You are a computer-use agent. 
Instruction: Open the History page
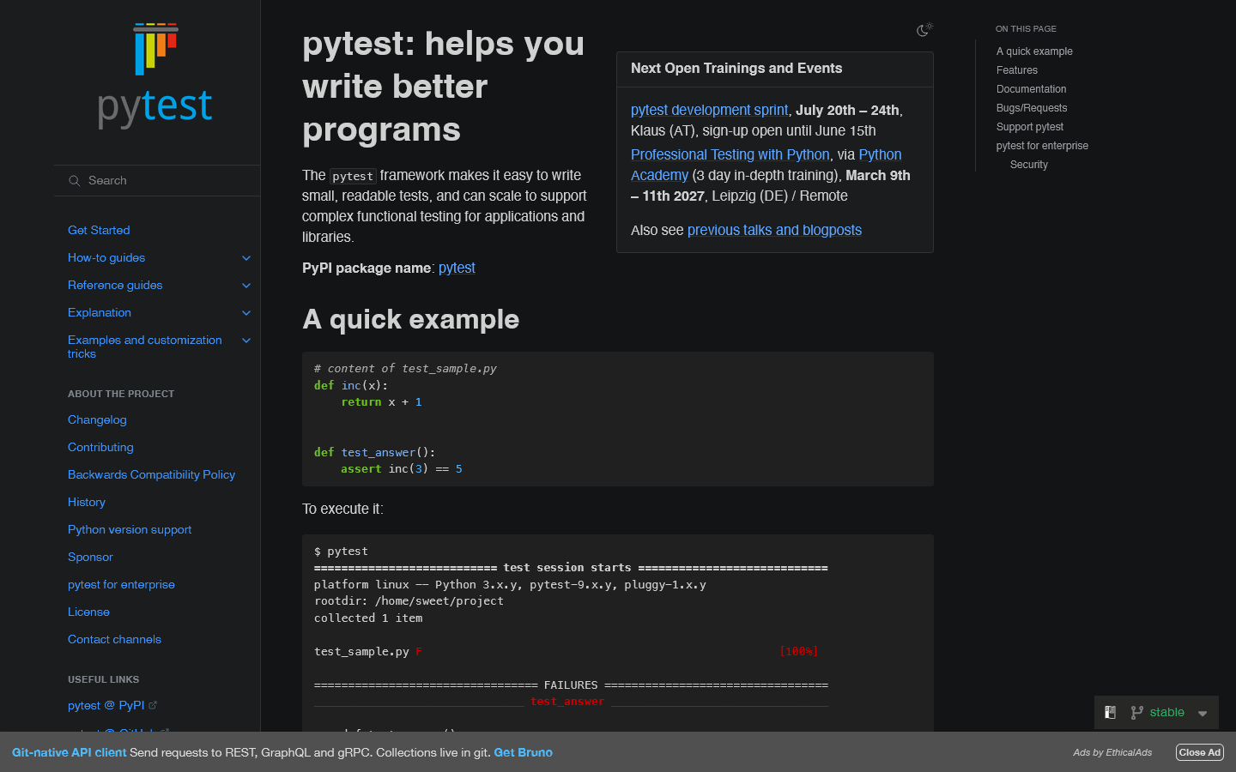point(87,502)
